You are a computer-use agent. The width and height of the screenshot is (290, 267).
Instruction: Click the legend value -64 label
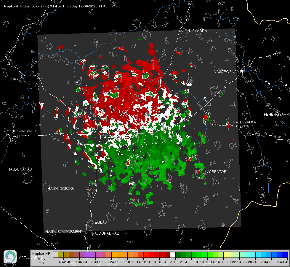point(58,262)
